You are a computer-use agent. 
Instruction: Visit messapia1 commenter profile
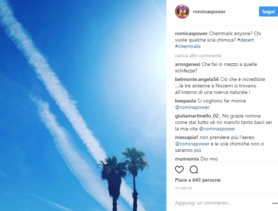click(187, 137)
